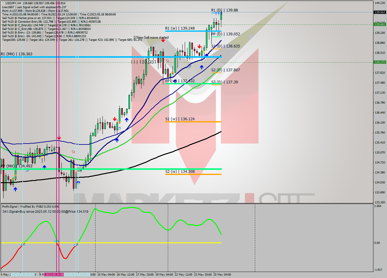This screenshot has width=387, height=278.
Task: Select the 'S3 (D) | 137.39' pivot label
Action: [x=224, y=82]
